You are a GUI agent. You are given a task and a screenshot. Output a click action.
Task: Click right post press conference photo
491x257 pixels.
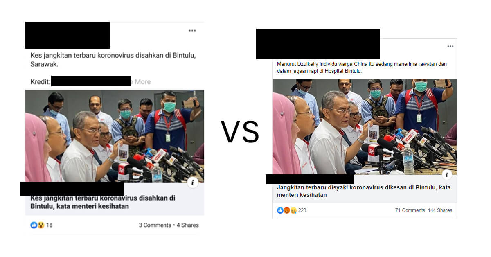(x=365, y=126)
